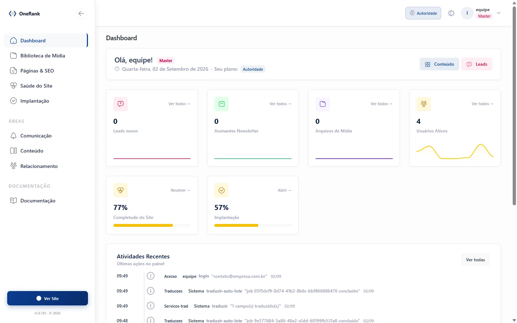Click the Conteúdo quick action button
Viewport: 517px width, 323px height.
tap(439, 64)
